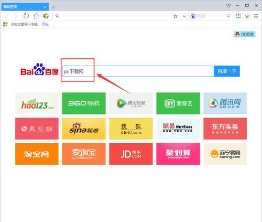Open the JD.COM 京东 tile
This screenshot has width=262, height=222.
click(131, 154)
